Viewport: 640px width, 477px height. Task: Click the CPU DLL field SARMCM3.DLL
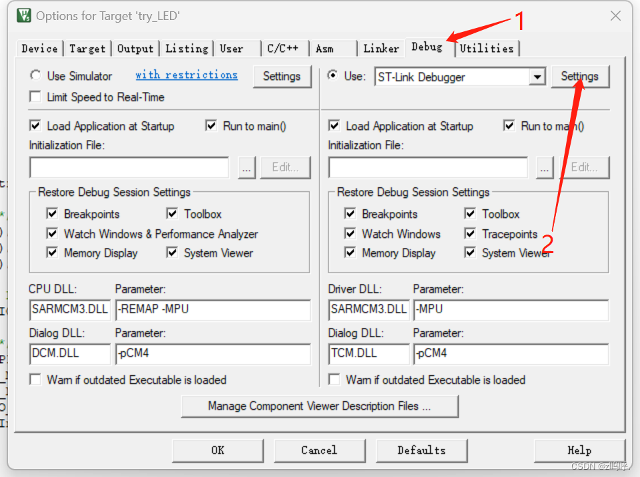click(70, 309)
